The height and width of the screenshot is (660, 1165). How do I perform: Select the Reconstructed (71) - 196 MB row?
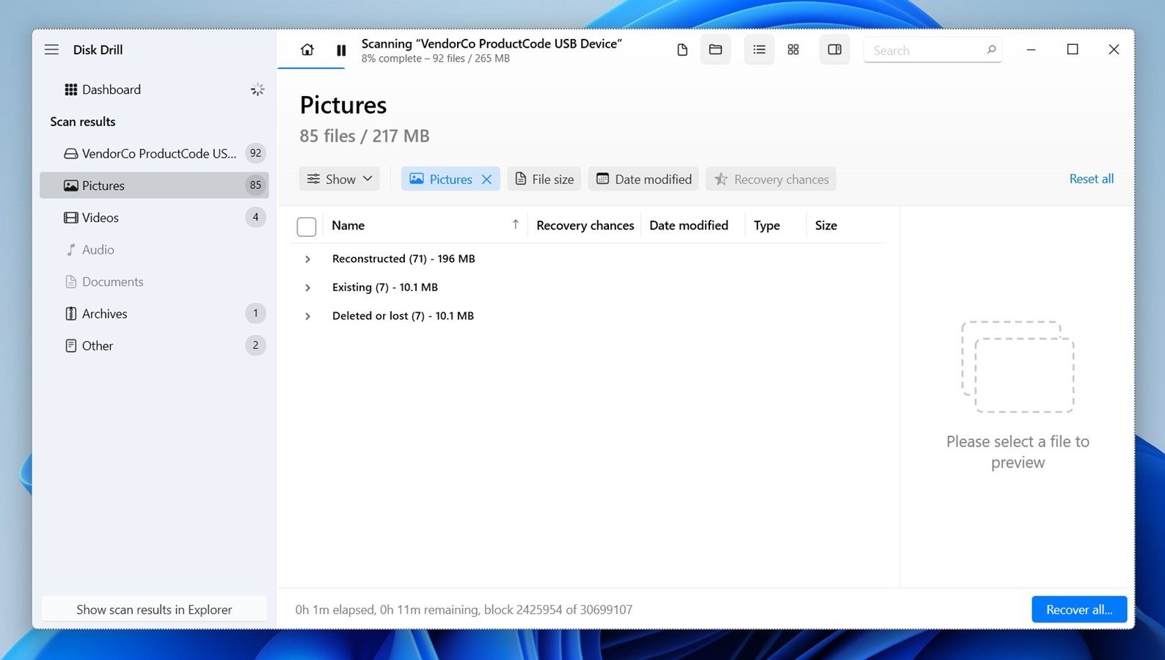coord(588,258)
